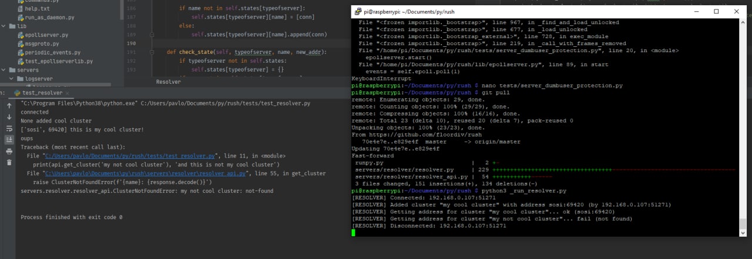Open msgproto.py in project tree
The height and width of the screenshot is (259, 752).
point(38,44)
